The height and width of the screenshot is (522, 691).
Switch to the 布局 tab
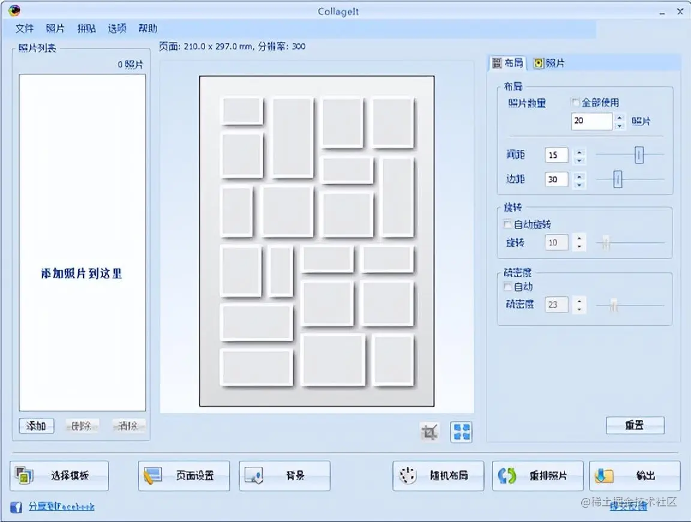[507, 63]
